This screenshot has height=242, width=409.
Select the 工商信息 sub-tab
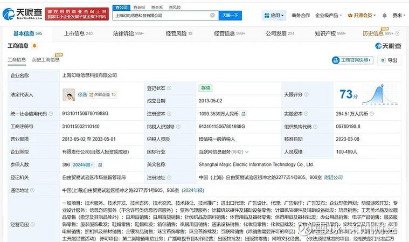click(x=17, y=60)
